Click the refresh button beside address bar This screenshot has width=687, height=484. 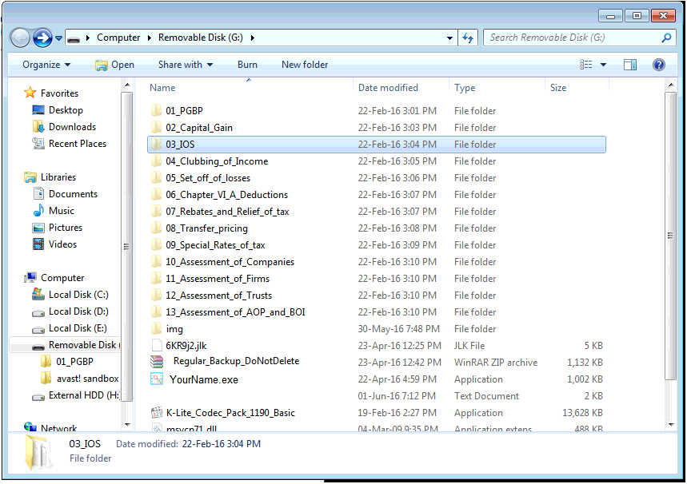469,38
